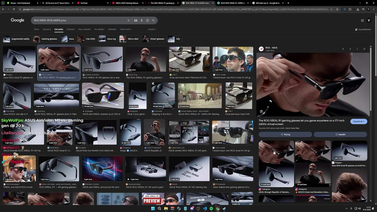This screenshot has width=377, height=212.
Task: Close the image preview panel
Action: (364, 49)
